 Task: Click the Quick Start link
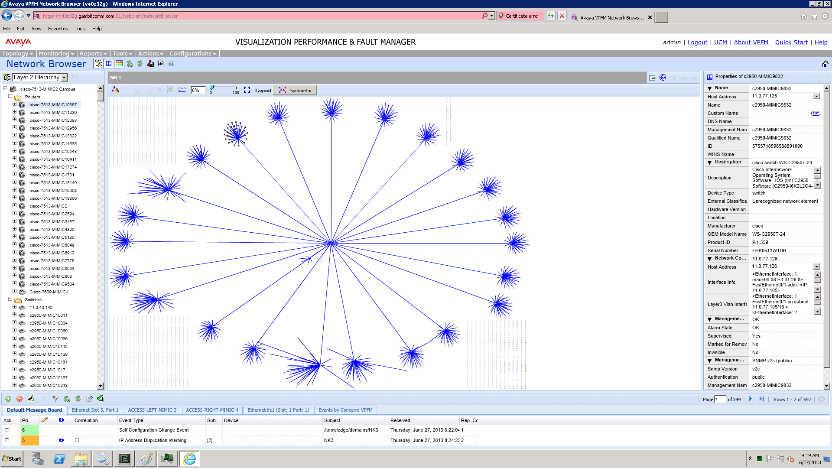click(791, 42)
